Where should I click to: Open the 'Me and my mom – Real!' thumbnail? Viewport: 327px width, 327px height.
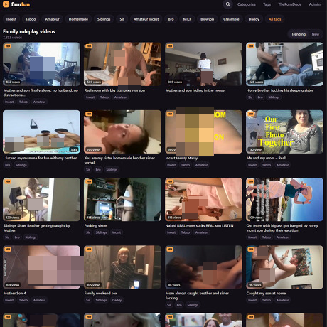pyautogui.click(x=284, y=132)
